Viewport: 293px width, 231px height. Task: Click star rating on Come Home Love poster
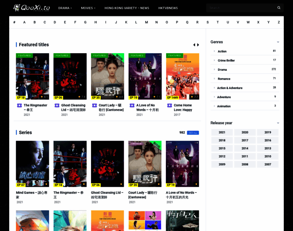click(x=195, y=97)
